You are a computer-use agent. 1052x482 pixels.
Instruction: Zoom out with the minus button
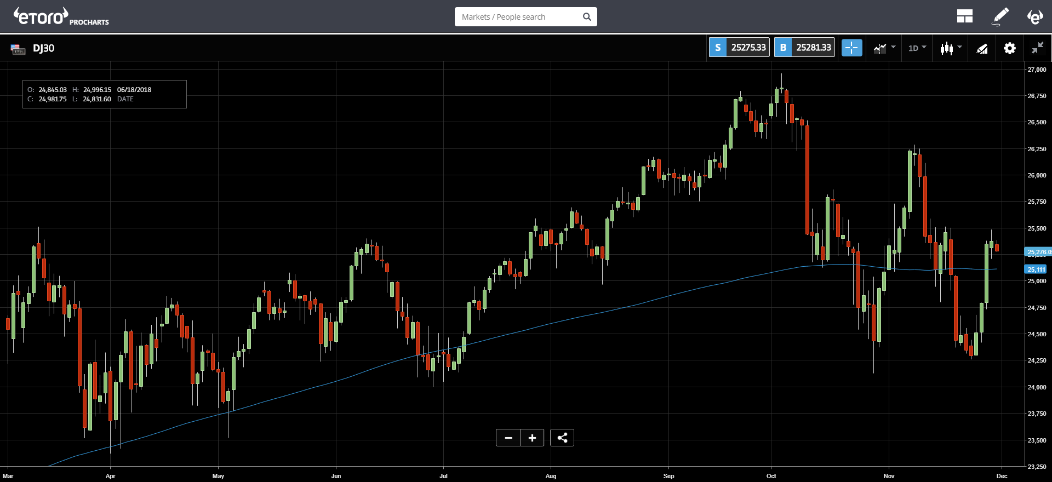[x=508, y=438]
